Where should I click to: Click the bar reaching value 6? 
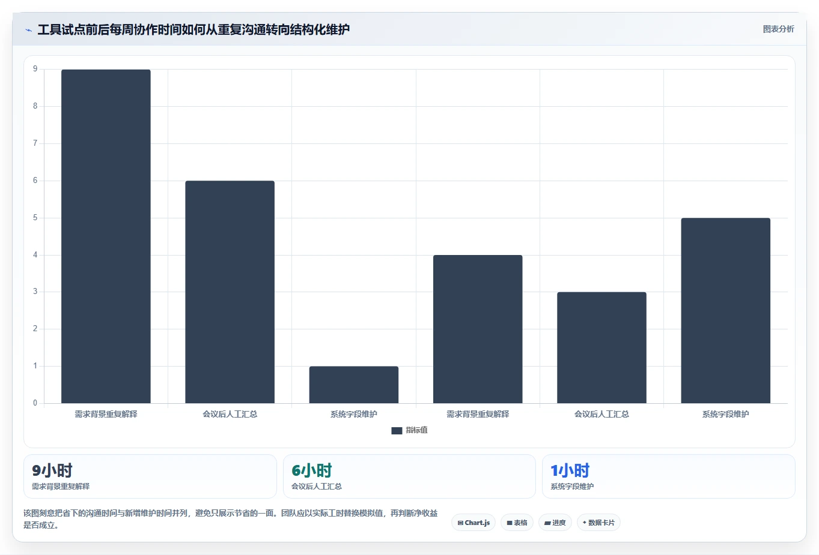pyautogui.click(x=230, y=292)
